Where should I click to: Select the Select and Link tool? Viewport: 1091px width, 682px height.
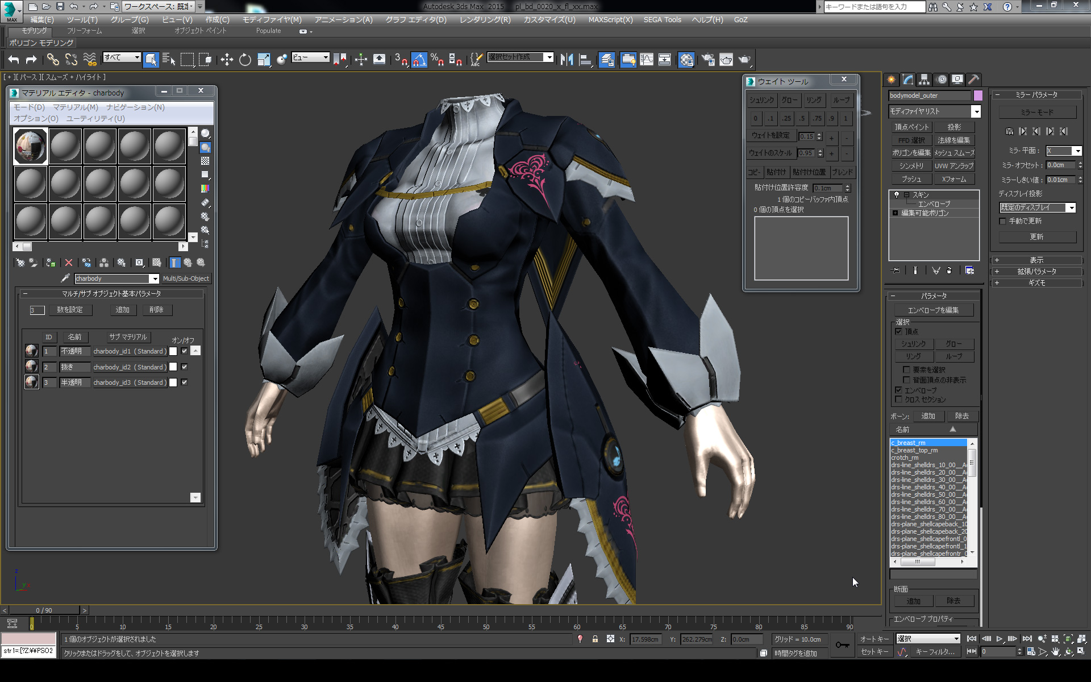click(53, 59)
